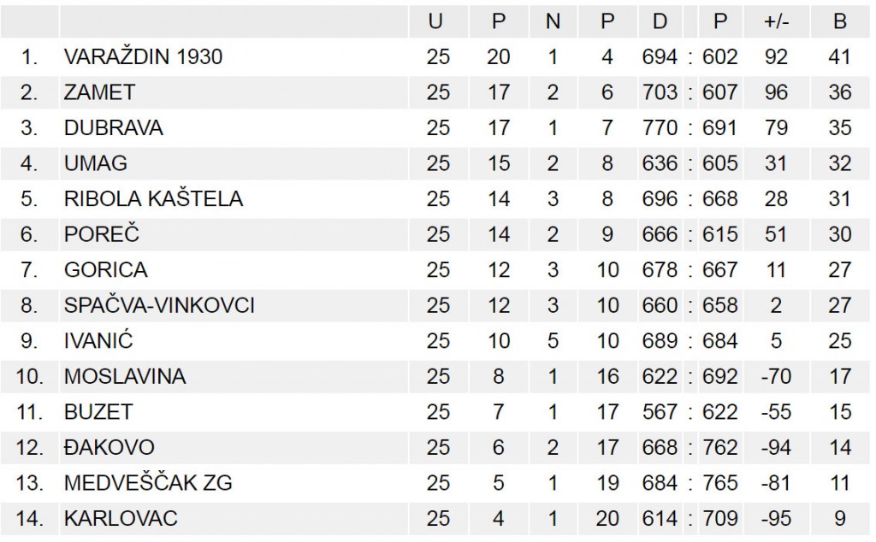Click the B points column header

tap(839, 22)
